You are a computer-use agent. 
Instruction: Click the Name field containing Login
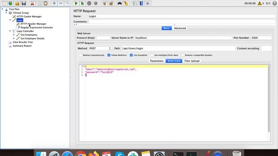[182, 16]
